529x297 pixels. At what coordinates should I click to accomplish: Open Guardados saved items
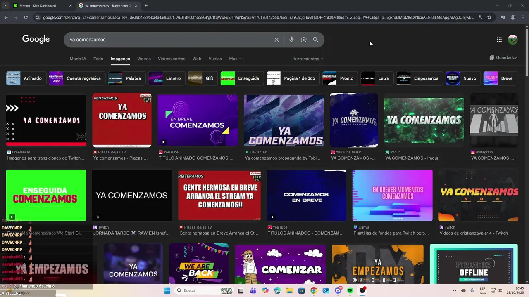tap(503, 57)
